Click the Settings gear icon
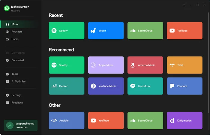This screenshot has width=210, height=135. tap(7, 95)
